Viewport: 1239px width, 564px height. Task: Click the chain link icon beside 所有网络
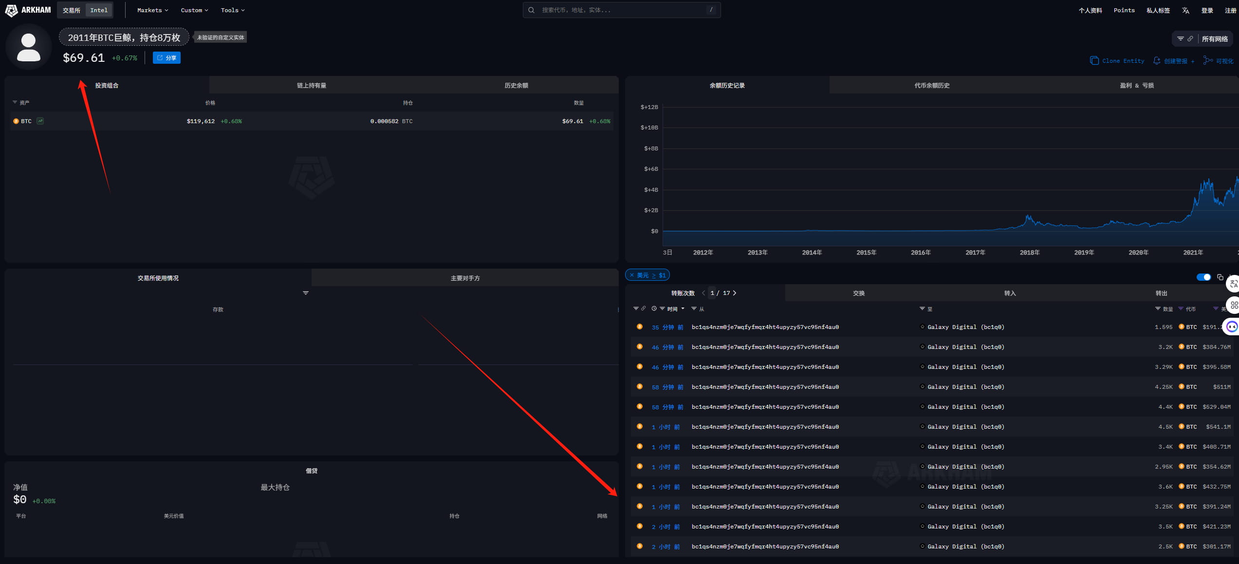tap(1190, 38)
